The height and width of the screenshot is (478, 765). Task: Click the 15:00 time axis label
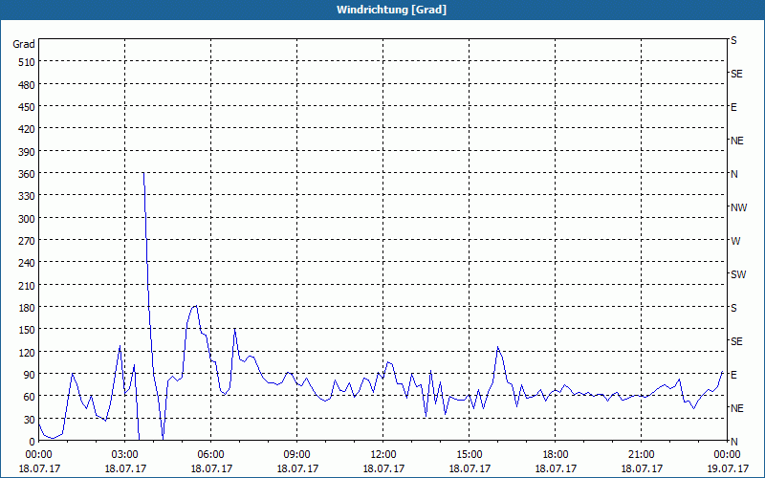point(469,455)
